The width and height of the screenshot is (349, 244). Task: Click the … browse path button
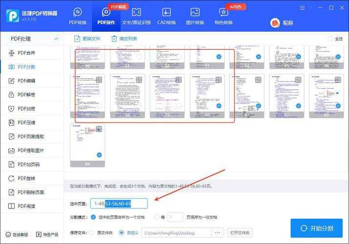218,233
